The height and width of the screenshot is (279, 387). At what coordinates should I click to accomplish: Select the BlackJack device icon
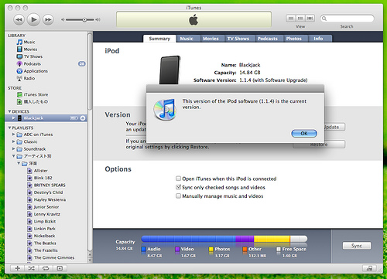point(19,118)
